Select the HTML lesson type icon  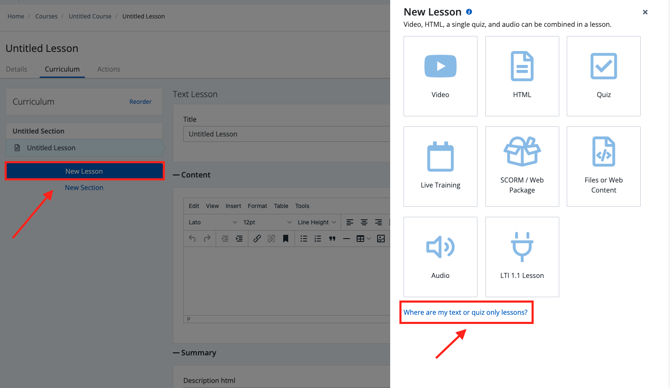pyautogui.click(x=522, y=66)
